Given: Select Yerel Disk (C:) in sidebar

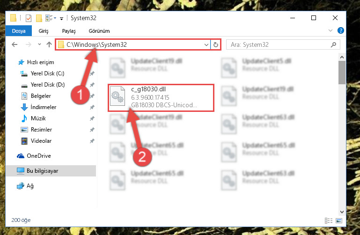Looking at the screenshot, I should point(48,73).
